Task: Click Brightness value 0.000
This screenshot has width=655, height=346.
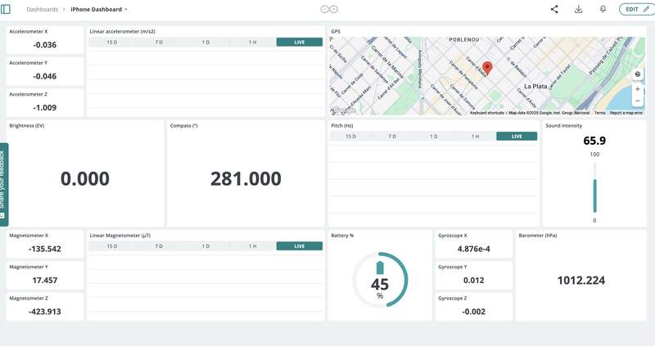Action: (x=85, y=178)
